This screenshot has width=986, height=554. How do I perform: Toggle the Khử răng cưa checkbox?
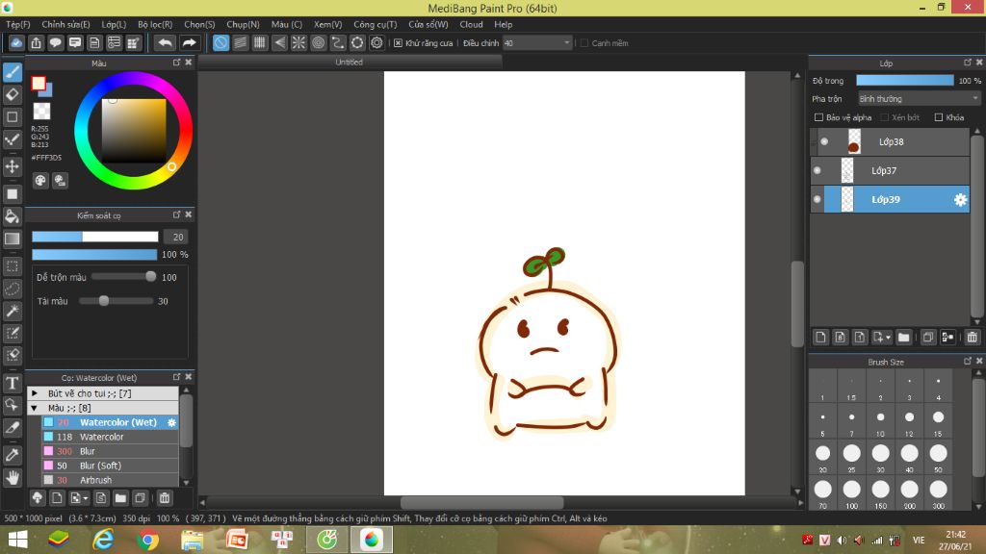click(398, 43)
